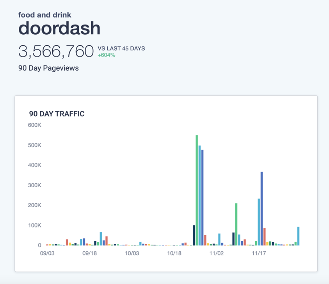The image size is (329, 284).
Task: Select the 10/18 date on x-axis
Action: tap(174, 253)
